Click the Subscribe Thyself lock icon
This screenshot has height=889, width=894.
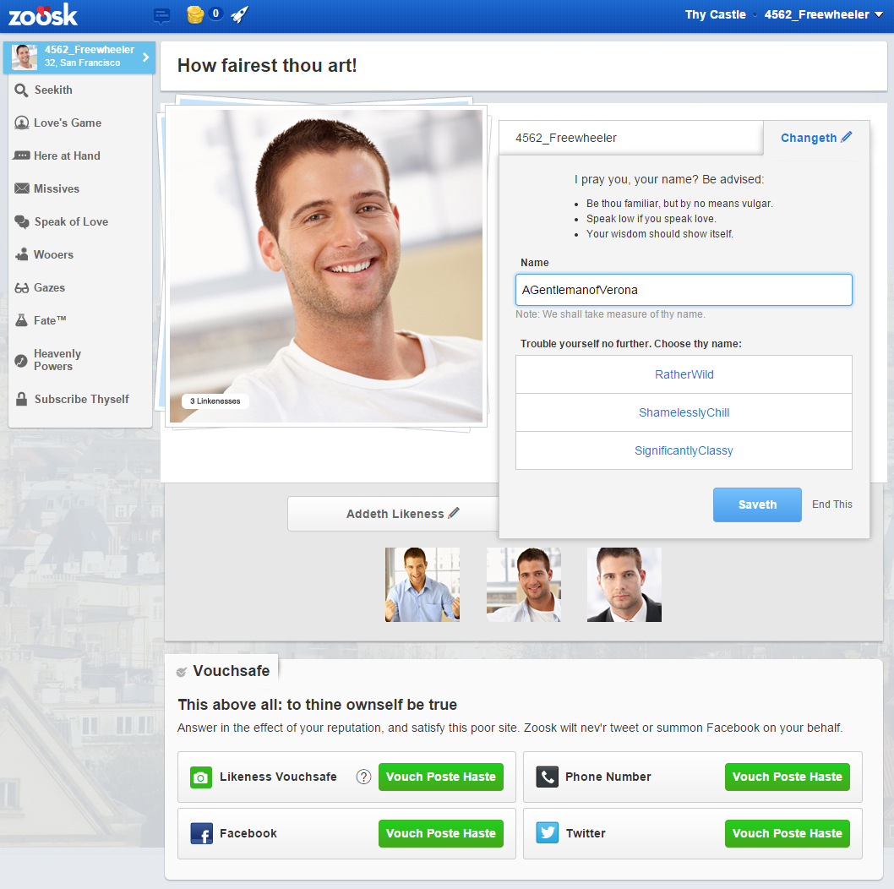tap(22, 399)
